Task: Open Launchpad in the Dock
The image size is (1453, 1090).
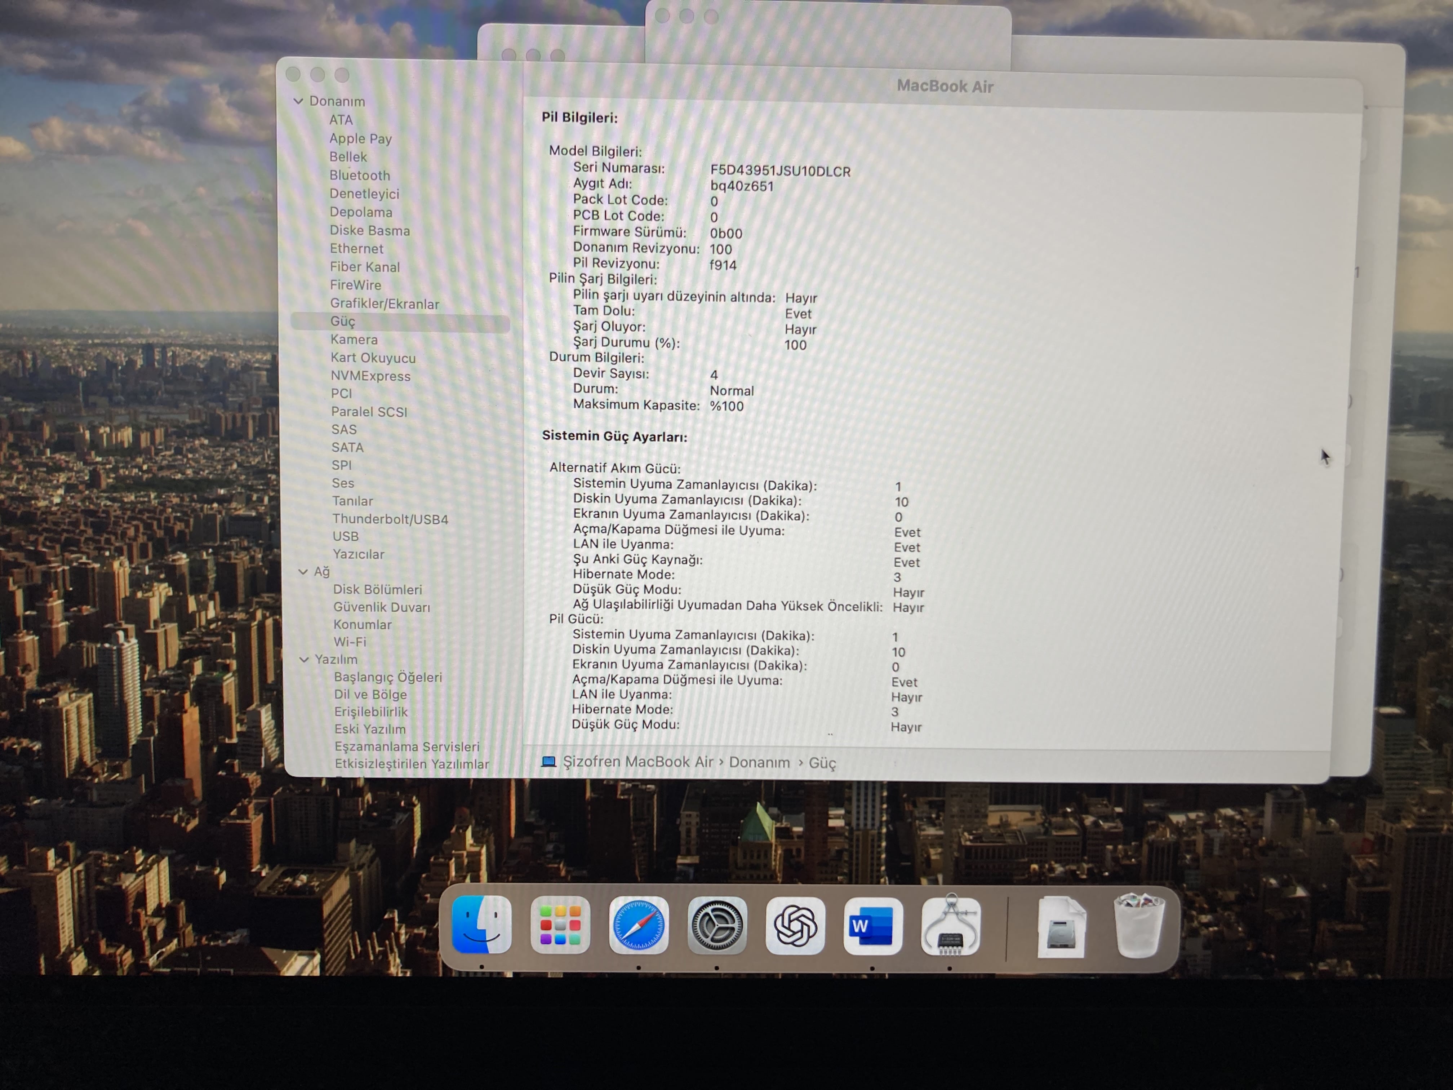Action: [x=560, y=925]
